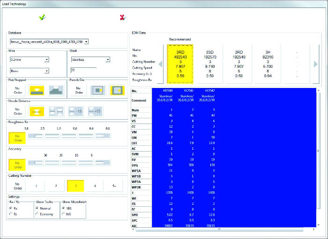328x239 pixels.
Task: Select Normal under Show Techs
Action: tap(37, 208)
